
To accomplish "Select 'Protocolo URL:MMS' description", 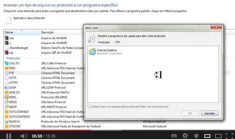I will (54, 97).
